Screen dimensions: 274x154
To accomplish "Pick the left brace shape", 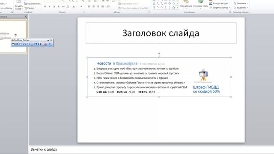I will pyautogui.click(x=166, y=8).
